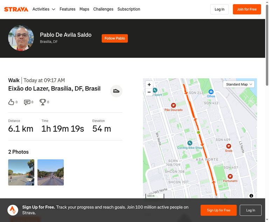Click the Activities menu label
This screenshot has height=222, width=269.
coord(41,9)
